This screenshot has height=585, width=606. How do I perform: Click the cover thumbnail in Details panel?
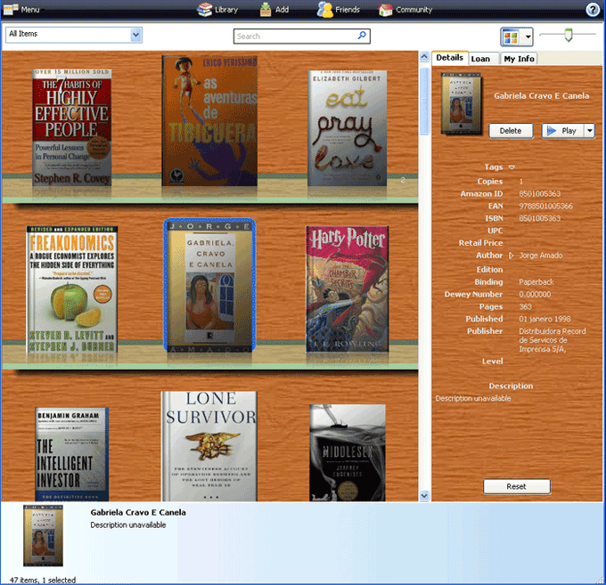pyautogui.click(x=461, y=103)
